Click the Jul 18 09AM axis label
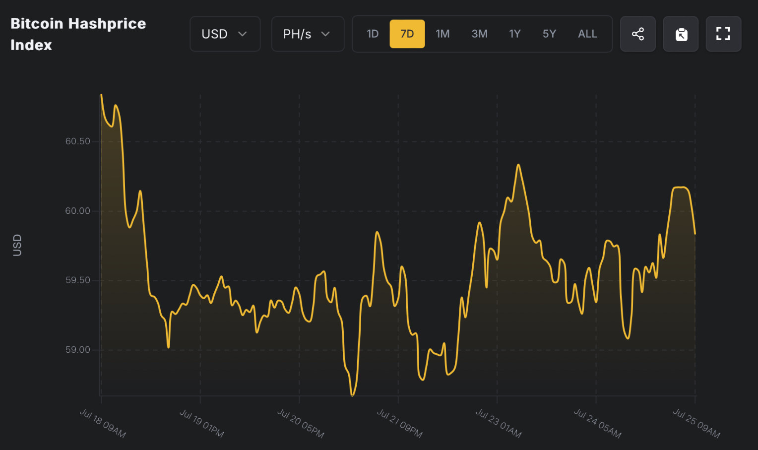 pos(103,423)
